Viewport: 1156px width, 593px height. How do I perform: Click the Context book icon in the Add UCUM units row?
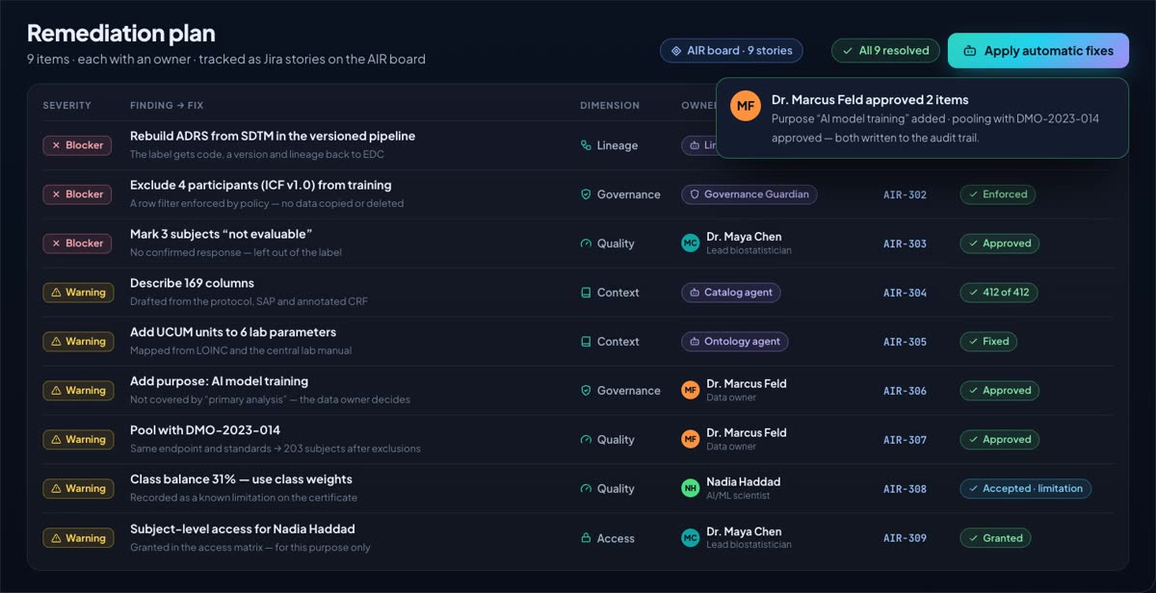[586, 342]
